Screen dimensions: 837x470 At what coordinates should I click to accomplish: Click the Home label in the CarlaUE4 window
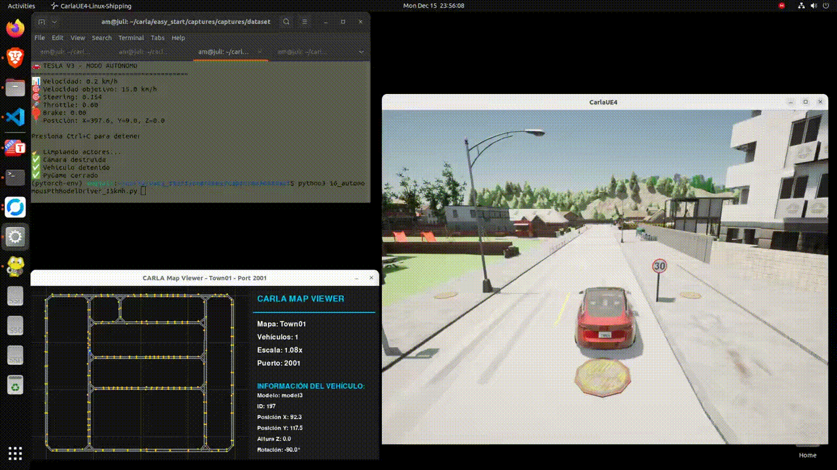tap(808, 455)
